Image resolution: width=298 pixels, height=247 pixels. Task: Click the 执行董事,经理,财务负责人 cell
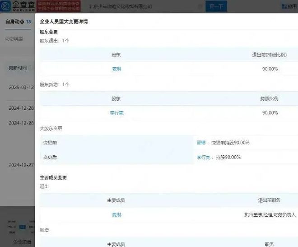(270, 214)
